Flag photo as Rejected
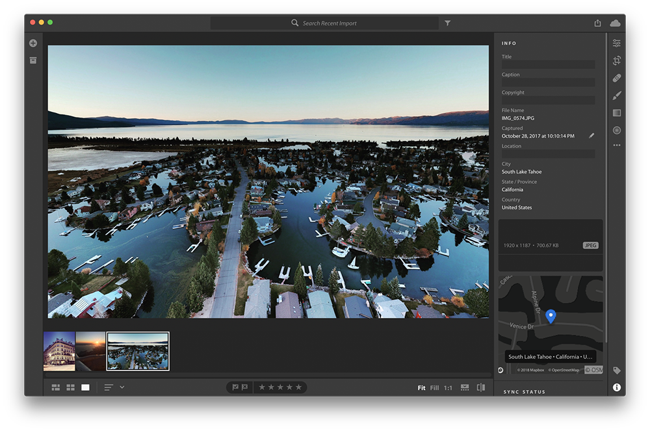Image resolution: width=650 pixels, height=431 pixels. pyautogui.click(x=244, y=387)
